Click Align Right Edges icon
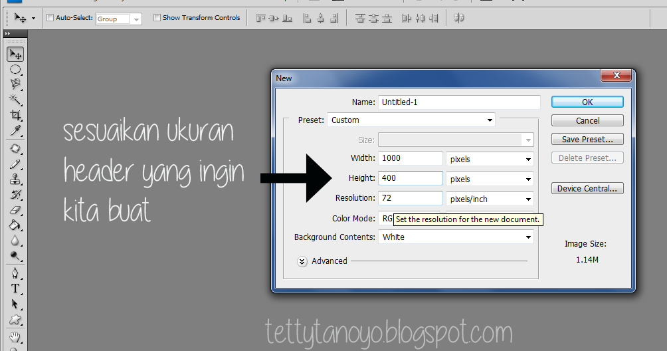The width and height of the screenshot is (667, 351). 334,19
